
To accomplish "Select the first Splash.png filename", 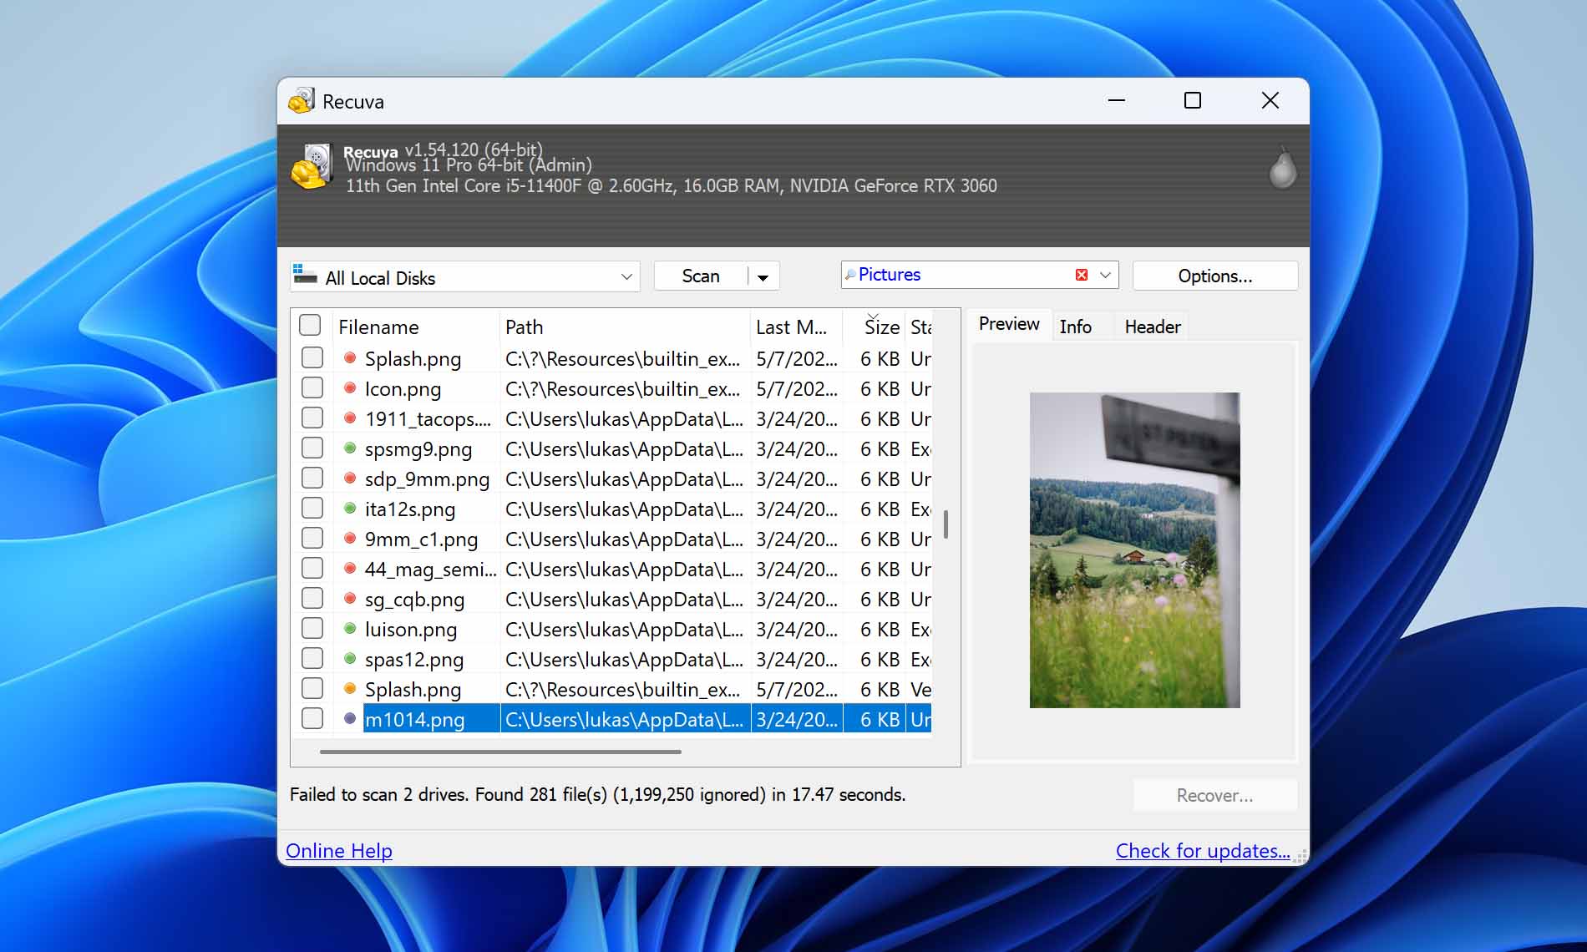I will [x=413, y=359].
